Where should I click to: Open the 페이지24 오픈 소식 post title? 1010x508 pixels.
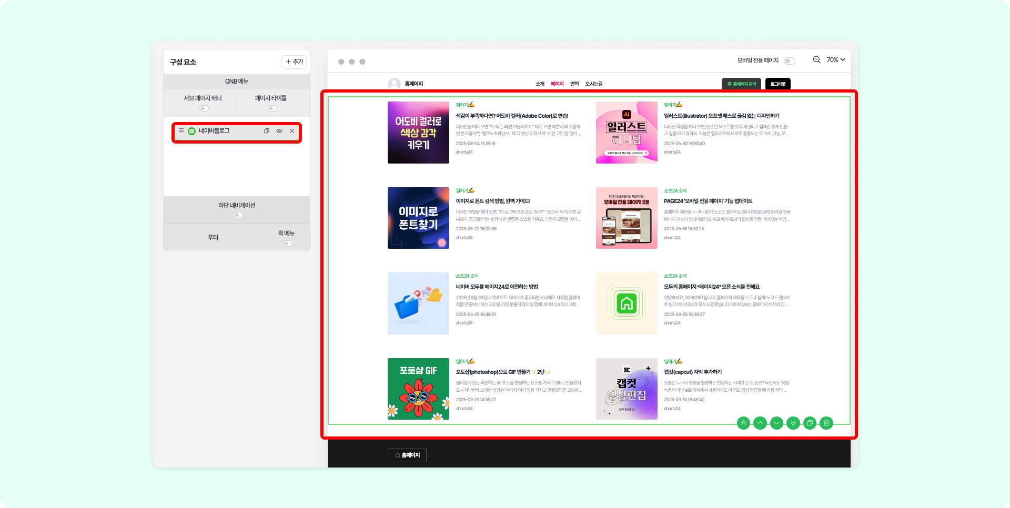pyautogui.click(x=712, y=287)
